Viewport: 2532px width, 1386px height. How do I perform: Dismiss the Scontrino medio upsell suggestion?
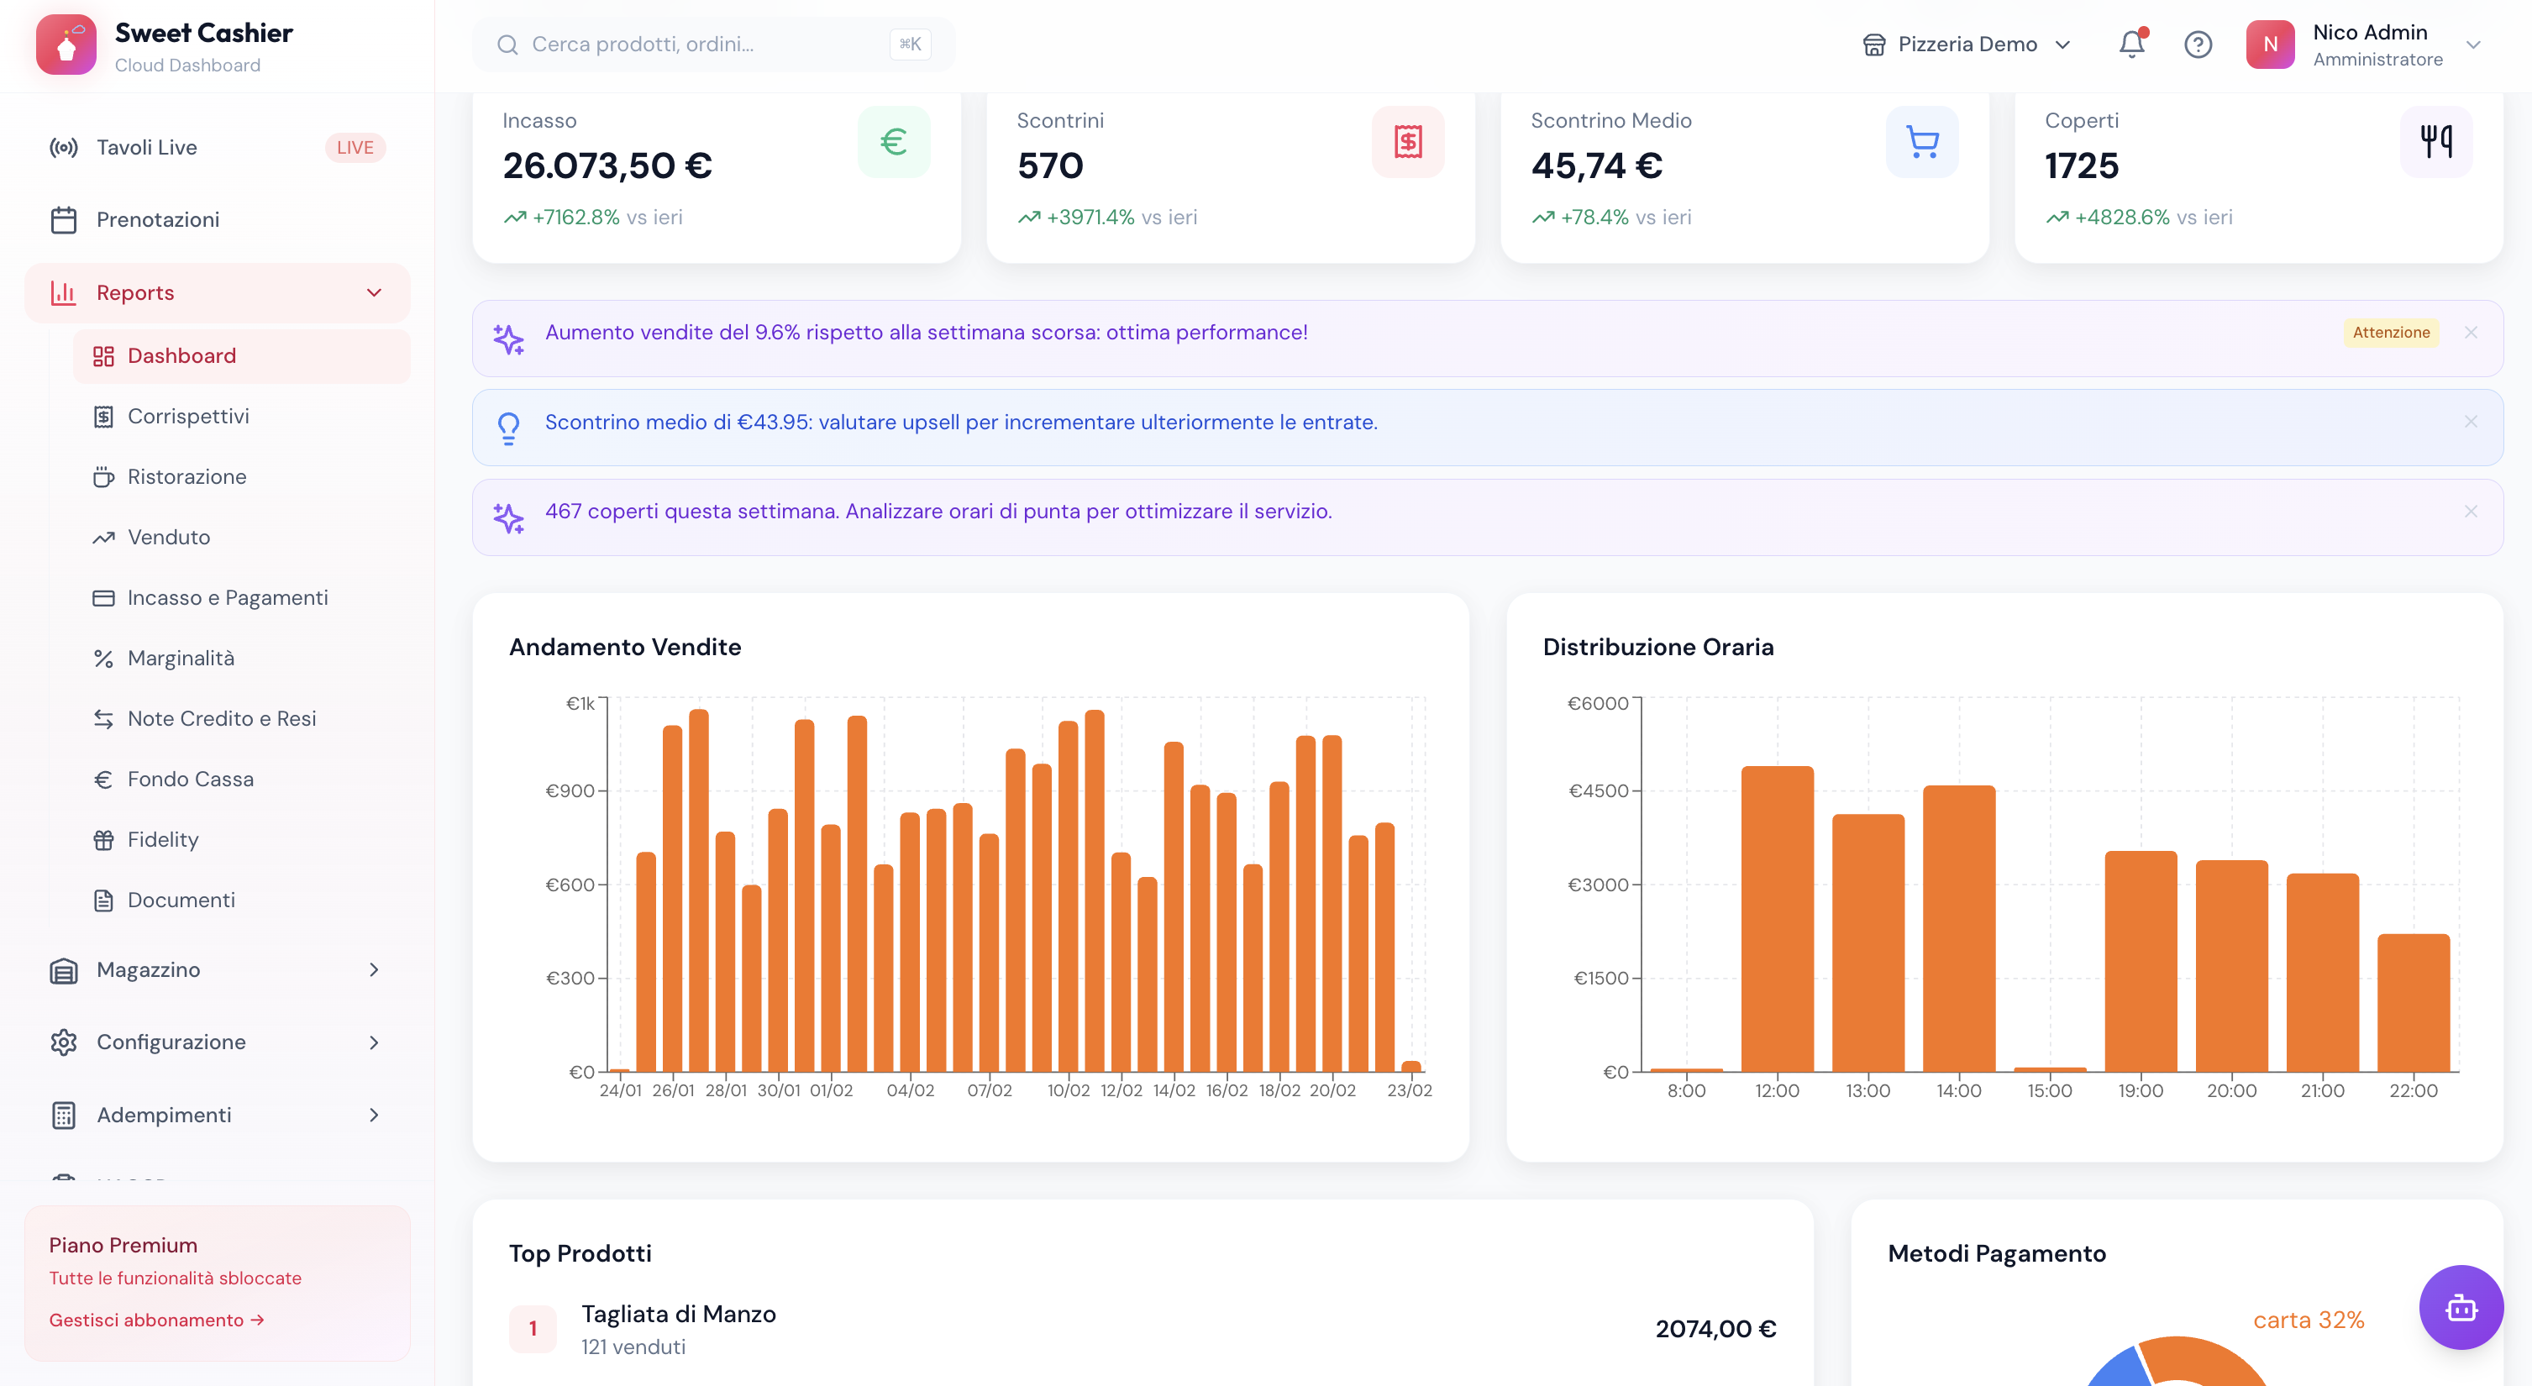[x=2470, y=421]
